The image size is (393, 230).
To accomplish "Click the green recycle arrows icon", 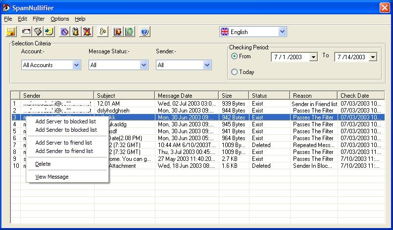I will [129, 32].
